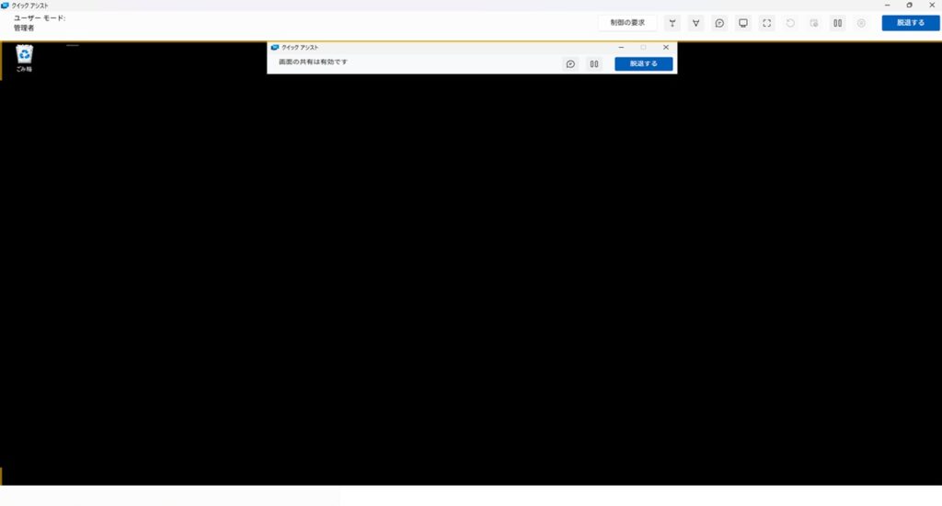The image size is (942, 506).
Task: Pause screen sharing in the remote window
Action: 594,63
